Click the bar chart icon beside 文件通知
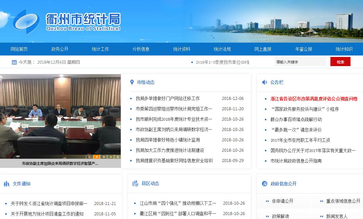 (6, 184)
